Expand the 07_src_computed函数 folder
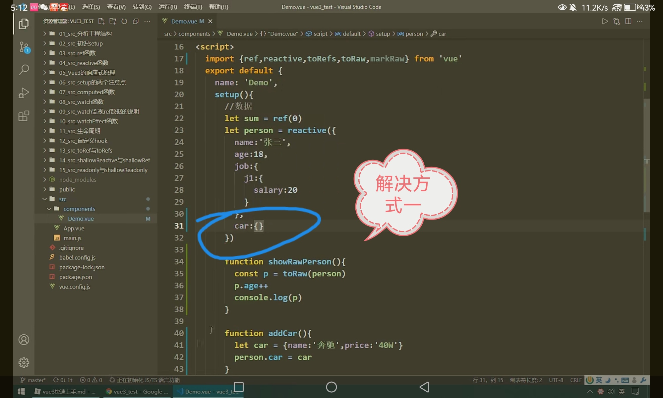Image resolution: width=663 pixels, height=398 pixels. (x=87, y=92)
